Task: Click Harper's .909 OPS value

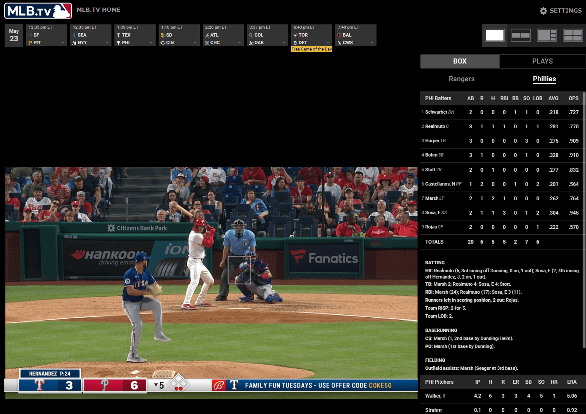Action: (574, 141)
